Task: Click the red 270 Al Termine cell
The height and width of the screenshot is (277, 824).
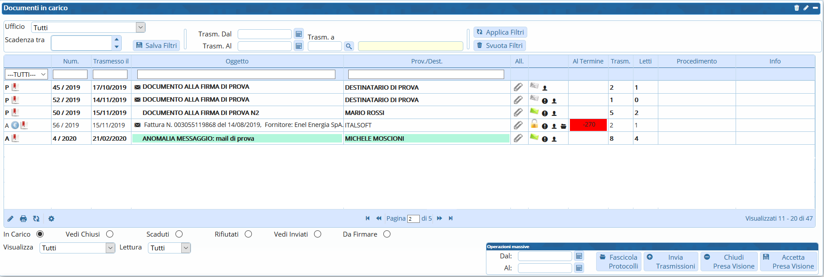Action: 588,125
